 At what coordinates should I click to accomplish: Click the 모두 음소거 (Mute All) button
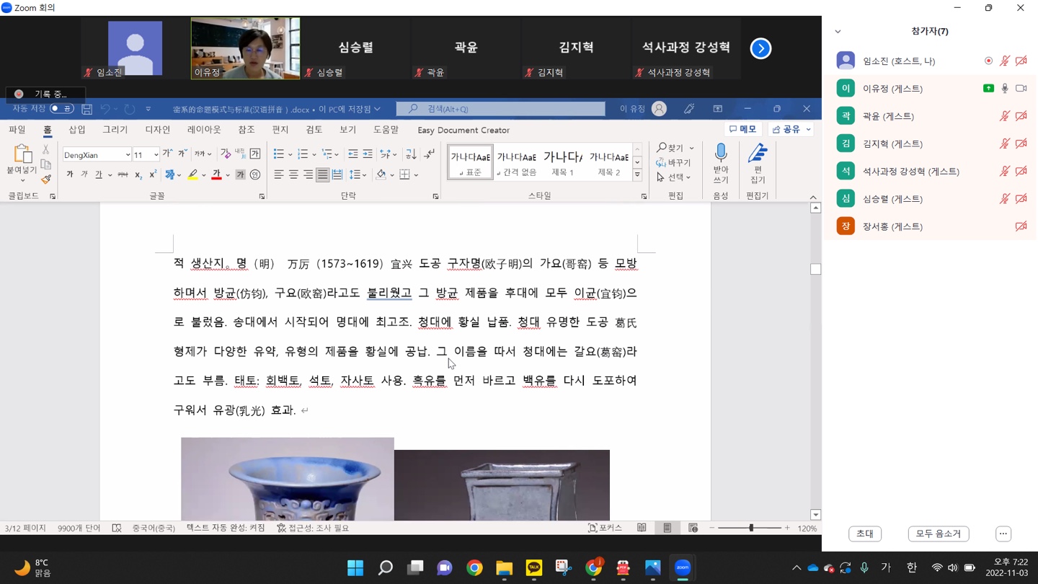pos(938,534)
